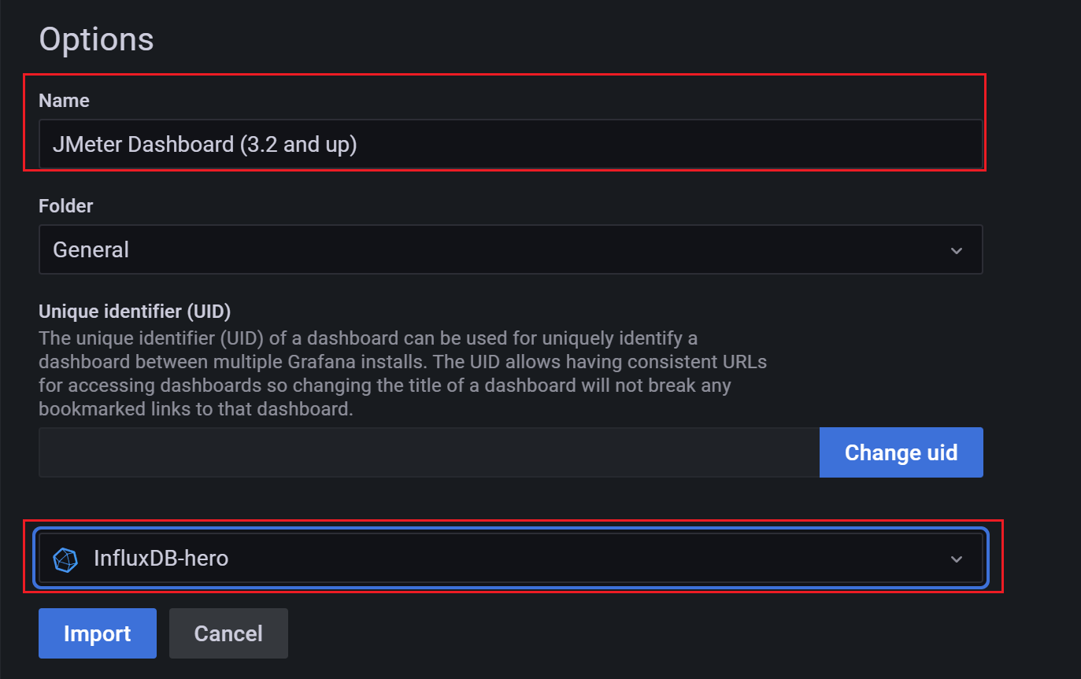Screen dimensions: 1081x679
Task: Expand the Folder dropdown chevron
Action: 957,250
